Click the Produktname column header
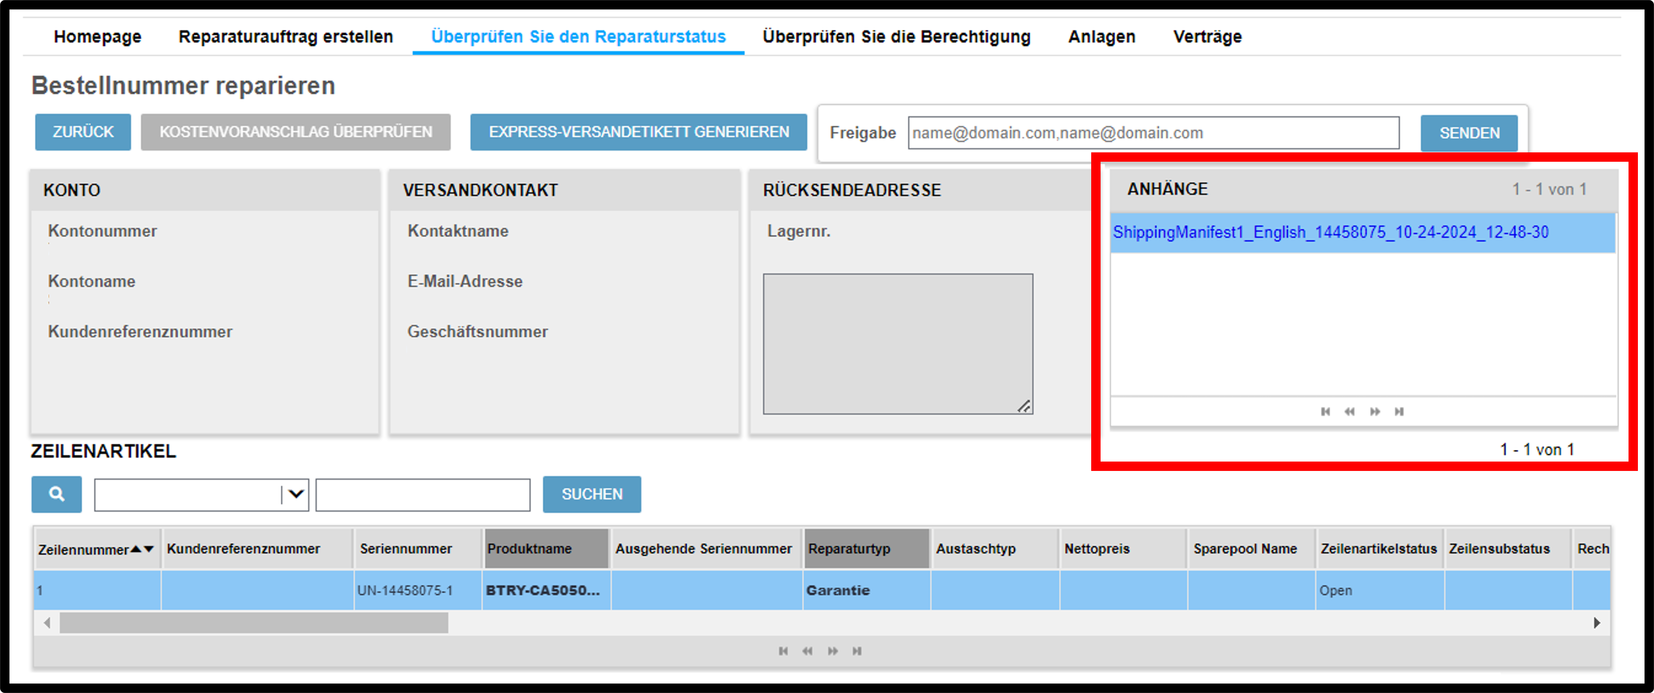 (x=546, y=549)
